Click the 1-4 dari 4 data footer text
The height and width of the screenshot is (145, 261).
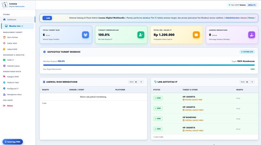click(158, 137)
